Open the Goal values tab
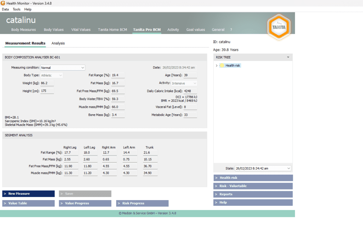This screenshot has width=363, height=231. pyautogui.click(x=195, y=30)
